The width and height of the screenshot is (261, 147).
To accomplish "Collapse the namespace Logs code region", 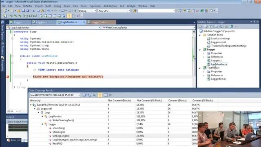I will [x=12, y=31].
